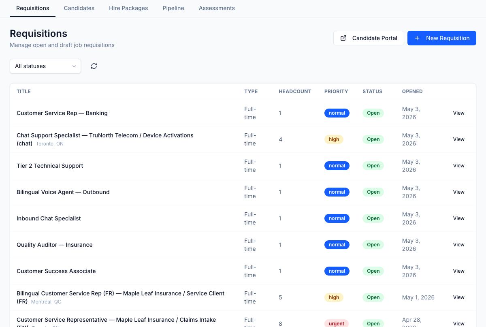486x327 pixels.
Task: Click the Customer Success Associate title
Action: point(56,271)
